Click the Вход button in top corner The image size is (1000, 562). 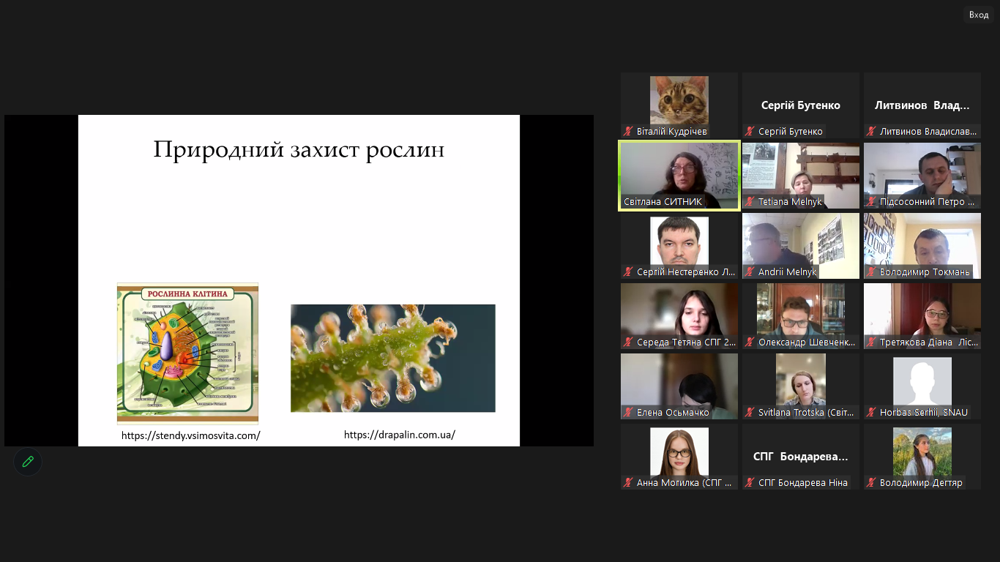[x=978, y=15]
